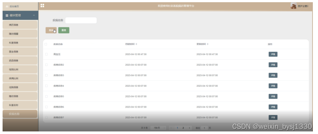Open 详情 for the 疾病名称3 row
This screenshot has width=318, height=134.
click(273, 75)
